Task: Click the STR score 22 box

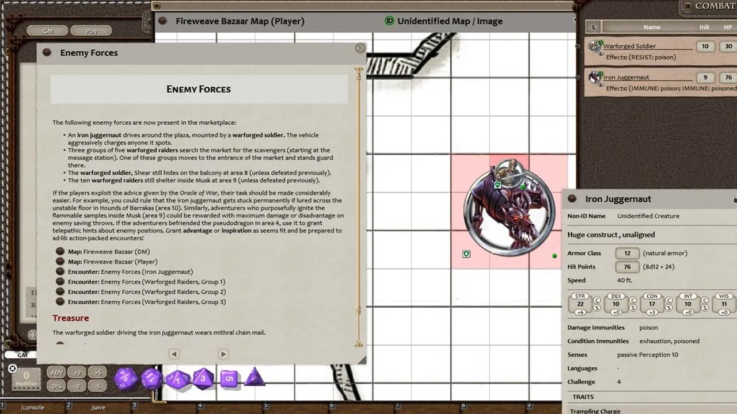Action: click(x=580, y=304)
